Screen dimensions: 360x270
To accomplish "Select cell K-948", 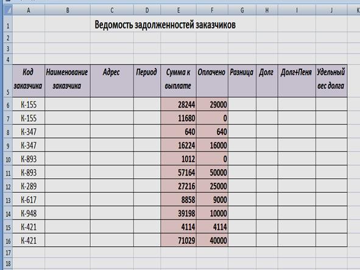I will (29, 213).
